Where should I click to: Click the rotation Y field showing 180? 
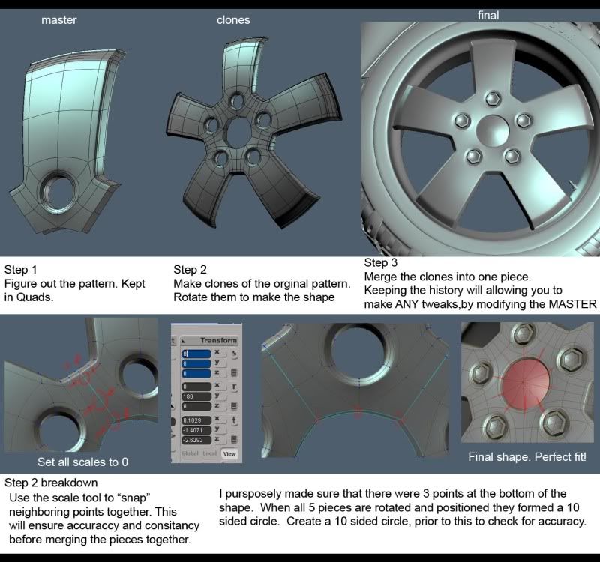pyautogui.click(x=197, y=396)
